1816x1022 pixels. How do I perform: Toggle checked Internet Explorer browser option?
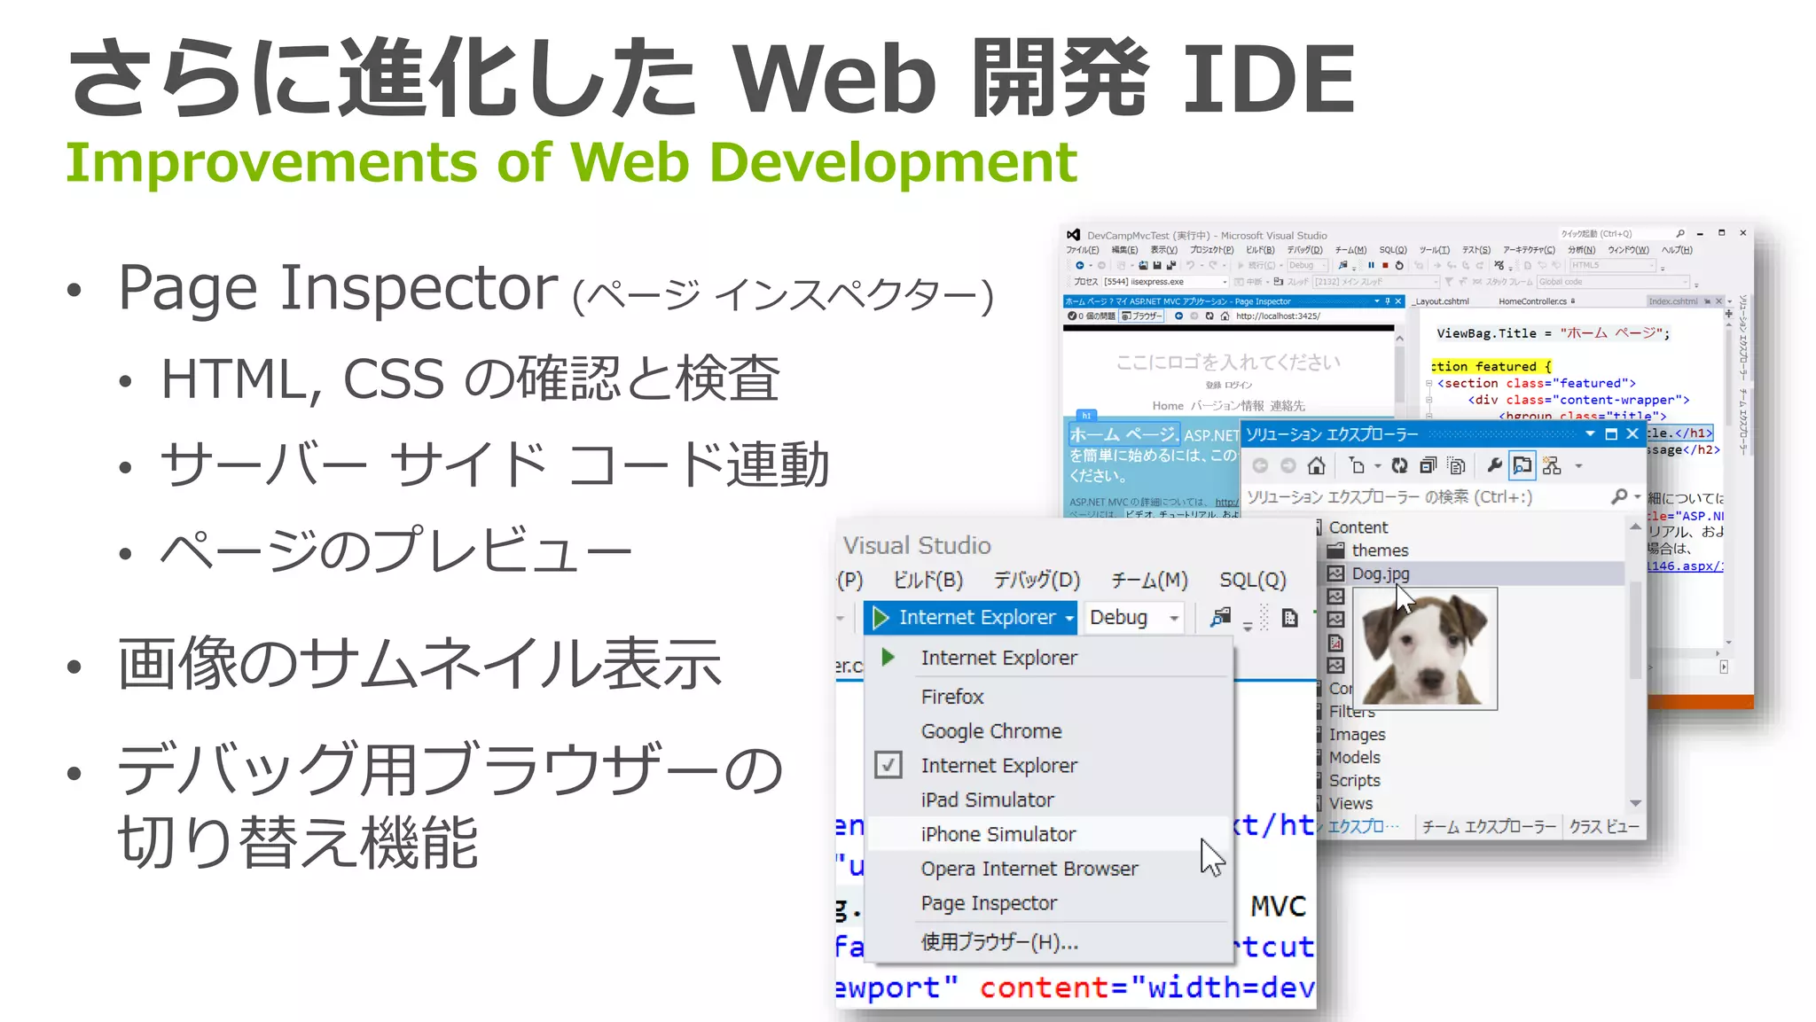point(888,765)
